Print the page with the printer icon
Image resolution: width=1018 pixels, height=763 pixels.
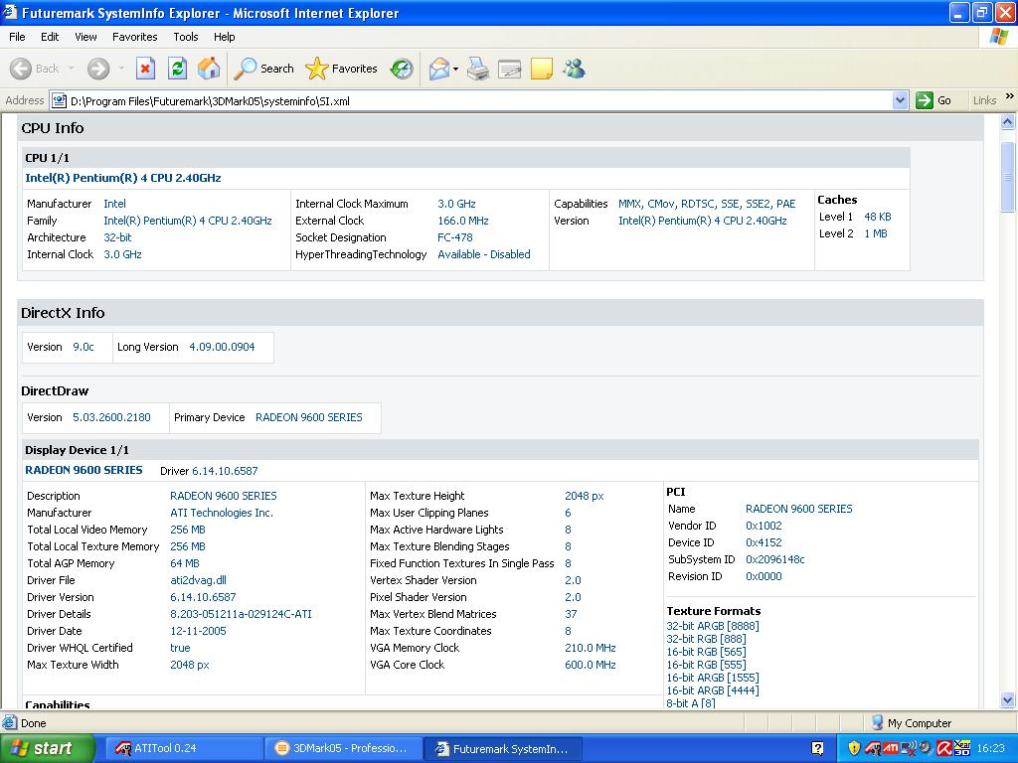tap(478, 69)
